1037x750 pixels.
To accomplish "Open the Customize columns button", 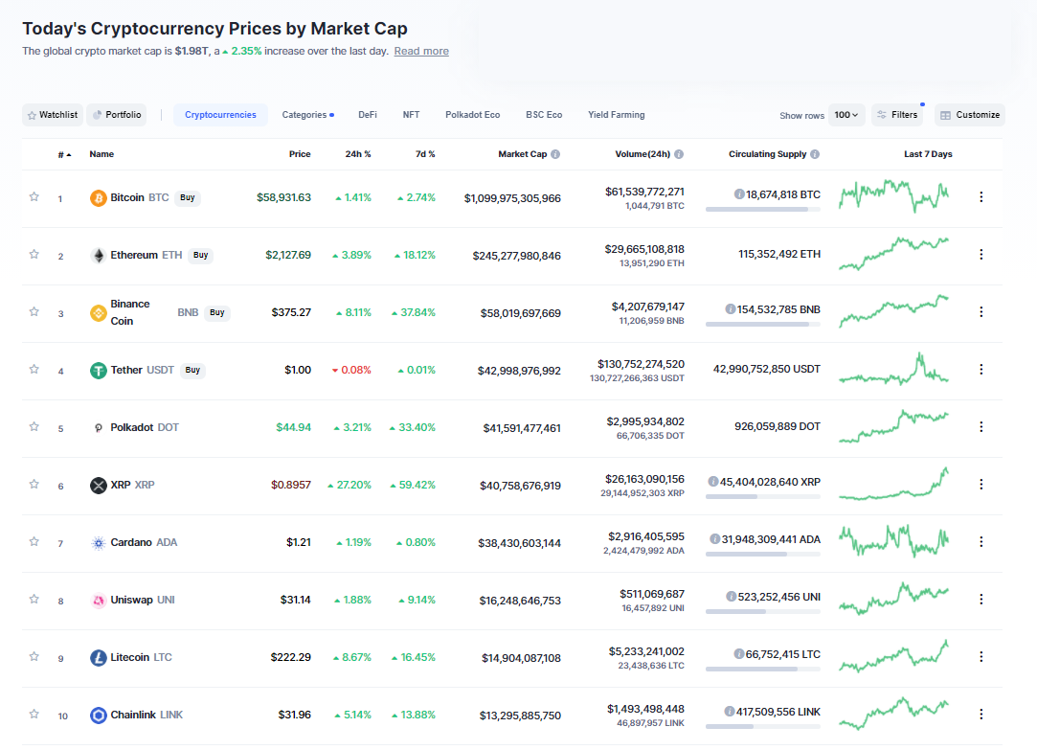I will [970, 115].
